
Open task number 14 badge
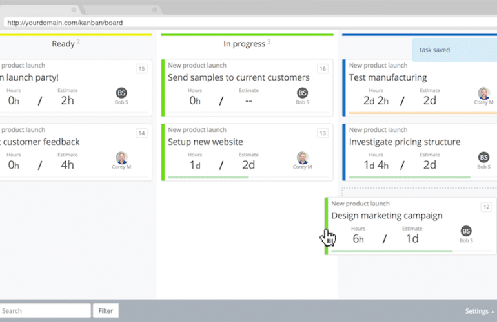142,133
